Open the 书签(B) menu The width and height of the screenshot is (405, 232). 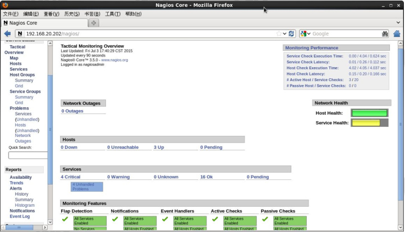(x=92, y=14)
